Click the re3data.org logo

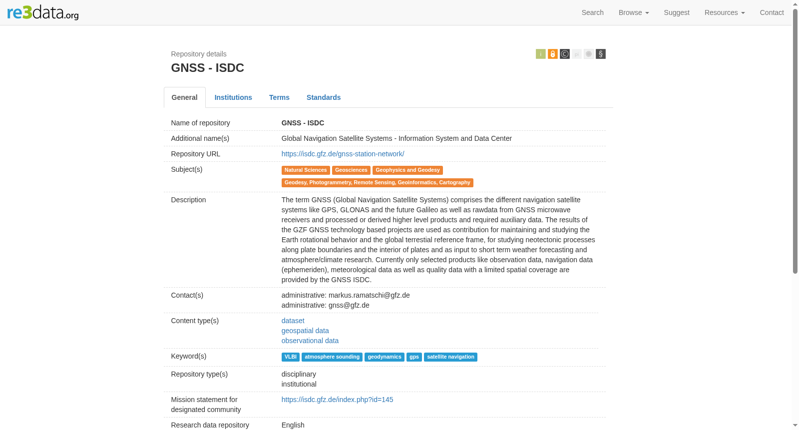[x=43, y=12]
